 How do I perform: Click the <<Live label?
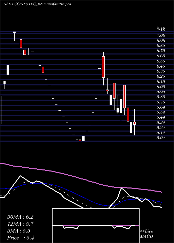tap(147, 232)
